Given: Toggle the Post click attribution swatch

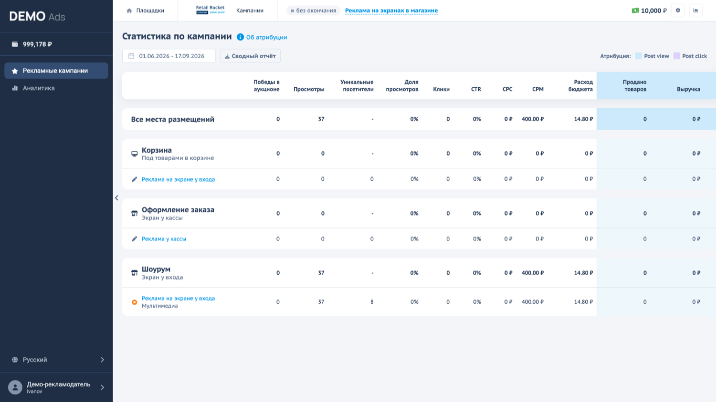Looking at the screenshot, I should pos(676,56).
